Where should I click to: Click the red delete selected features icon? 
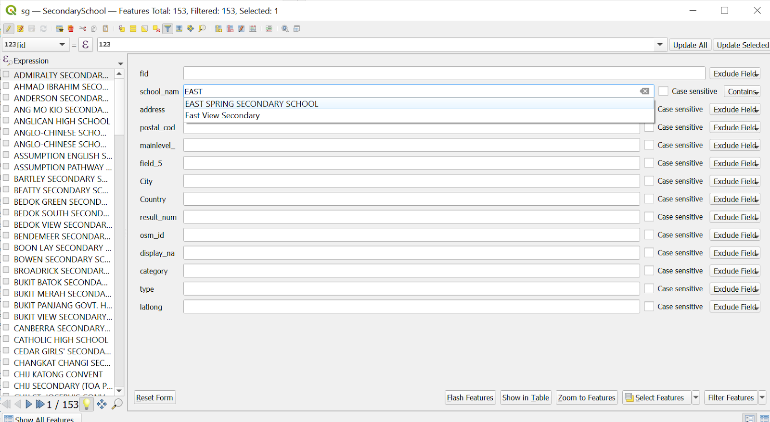pos(71,29)
